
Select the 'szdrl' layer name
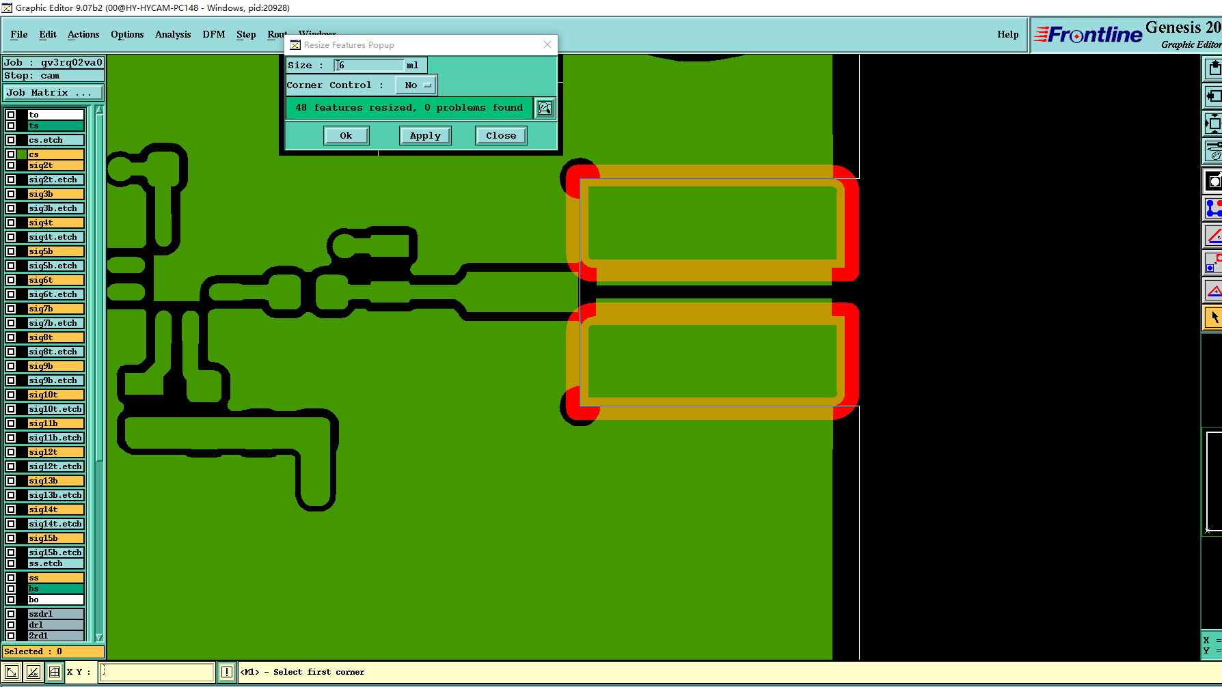[55, 614]
